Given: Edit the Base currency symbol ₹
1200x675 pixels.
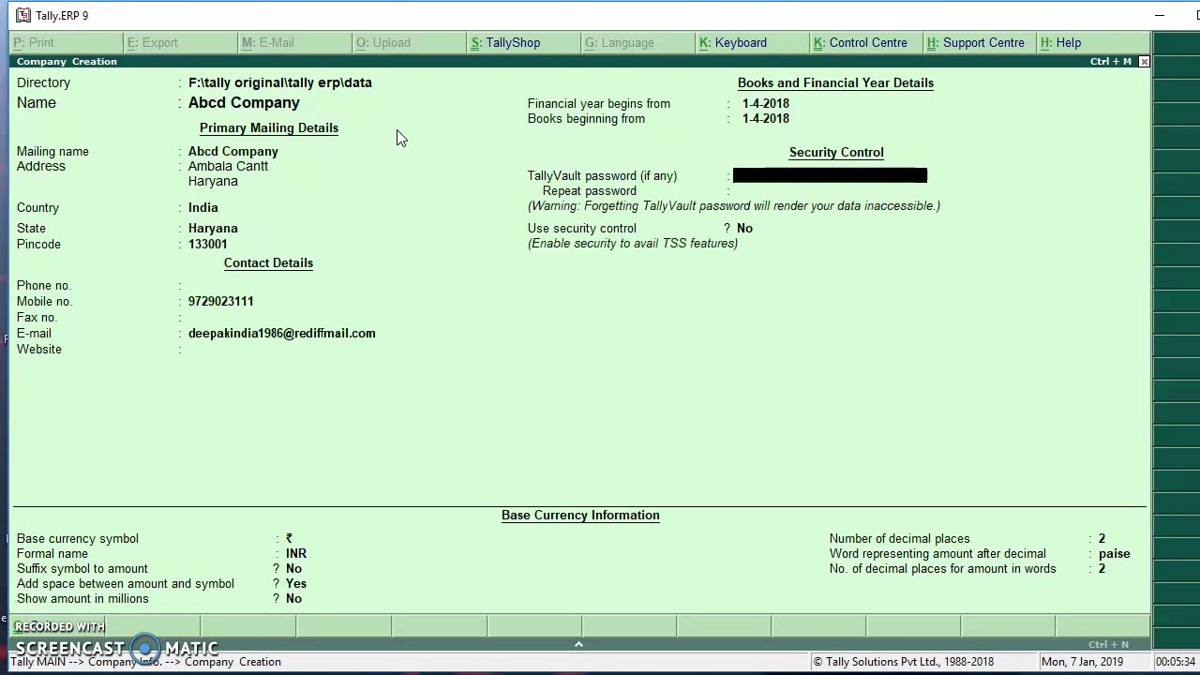Looking at the screenshot, I should pos(290,539).
